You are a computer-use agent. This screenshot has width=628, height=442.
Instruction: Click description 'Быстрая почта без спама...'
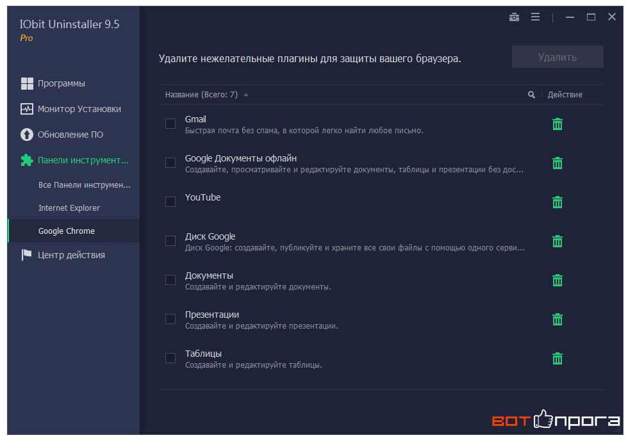(304, 131)
